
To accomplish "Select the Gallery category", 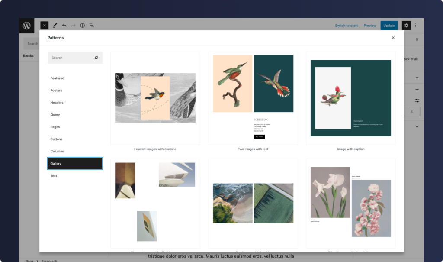I will point(75,164).
